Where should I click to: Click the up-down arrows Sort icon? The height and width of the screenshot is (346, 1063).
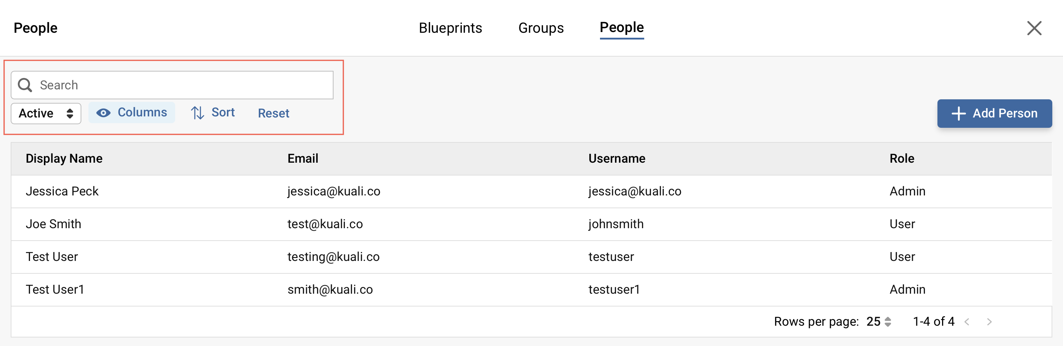click(197, 112)
